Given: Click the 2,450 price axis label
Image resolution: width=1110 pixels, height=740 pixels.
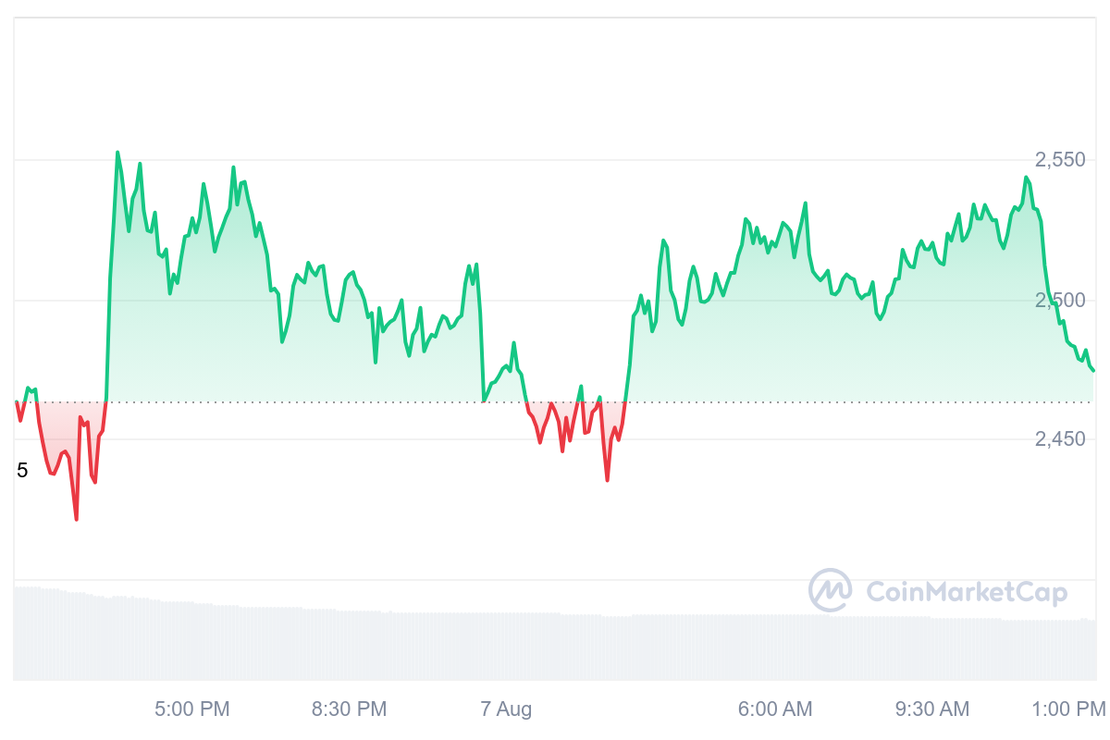Looking at the screenshot, I should click(1060, 438).
